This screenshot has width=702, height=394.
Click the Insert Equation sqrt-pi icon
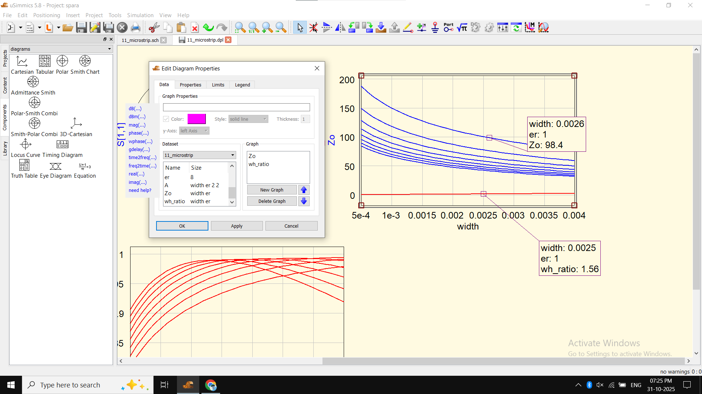(x=462, y=27)
